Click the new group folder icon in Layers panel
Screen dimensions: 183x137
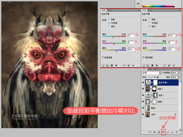pyautogui.click(x=168, y=132)
